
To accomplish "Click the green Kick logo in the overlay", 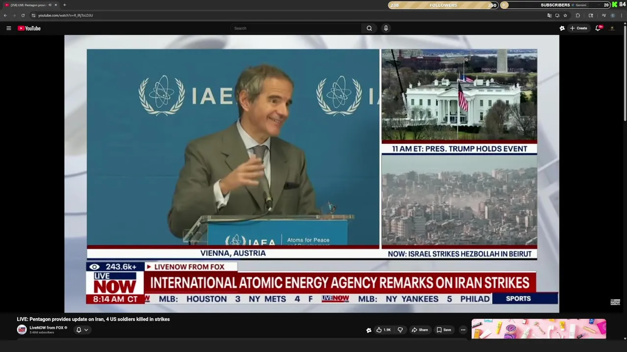I will point(615,4).
